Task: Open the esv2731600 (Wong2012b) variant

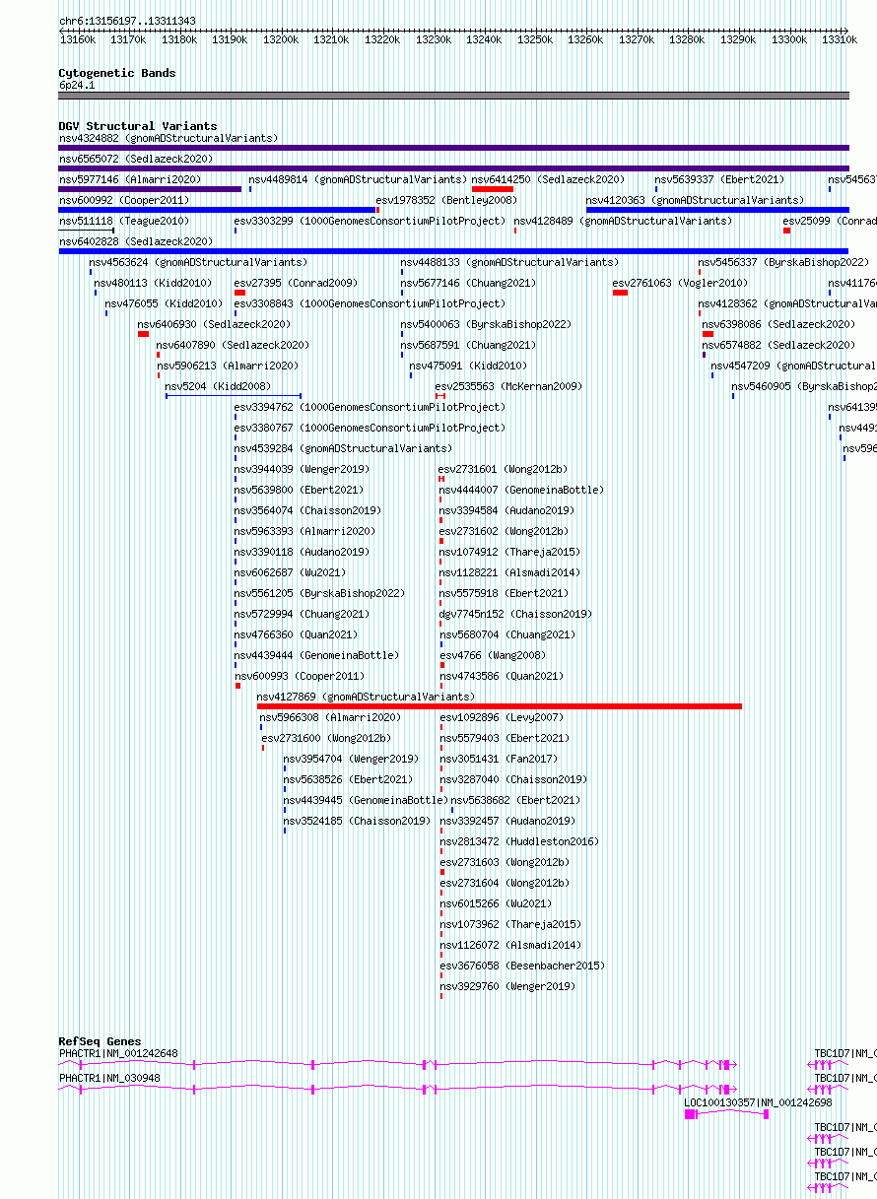Action: (x=326, y=738)
